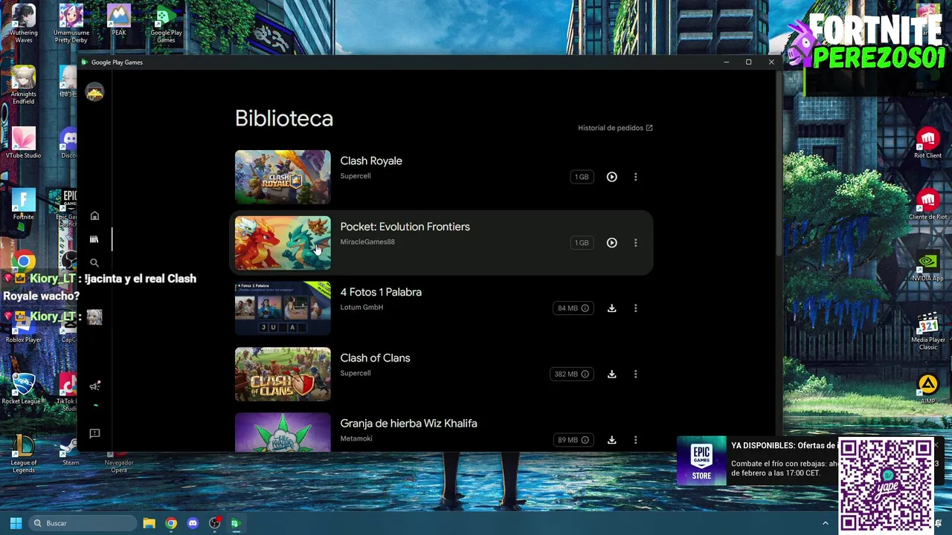Open Granja de hierba Wiz Khalifa thumbnail
The image size is (952, 535).
coord(283,432)
